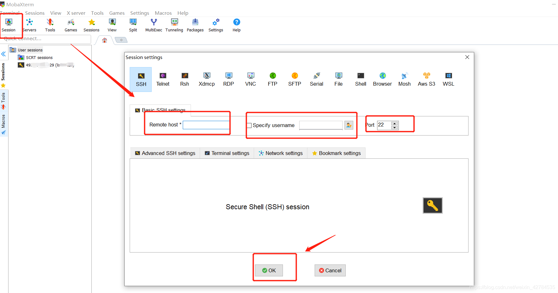
Task: Select the RDP session type
Action: (229, 79)
